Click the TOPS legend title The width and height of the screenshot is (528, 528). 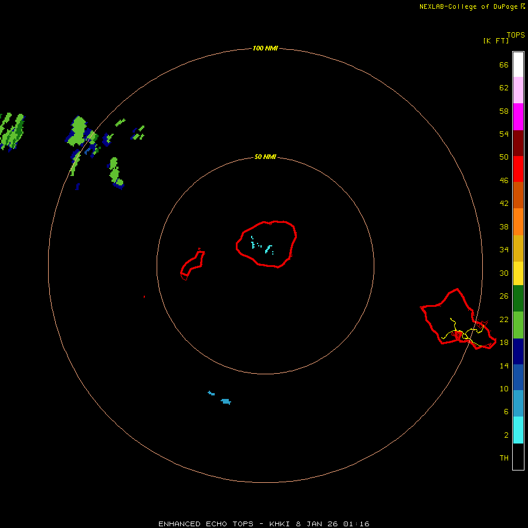[516, 35]
